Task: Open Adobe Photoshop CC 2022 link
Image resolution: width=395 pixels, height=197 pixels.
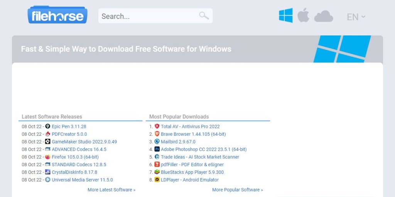Action: click(x=204, y=149)
